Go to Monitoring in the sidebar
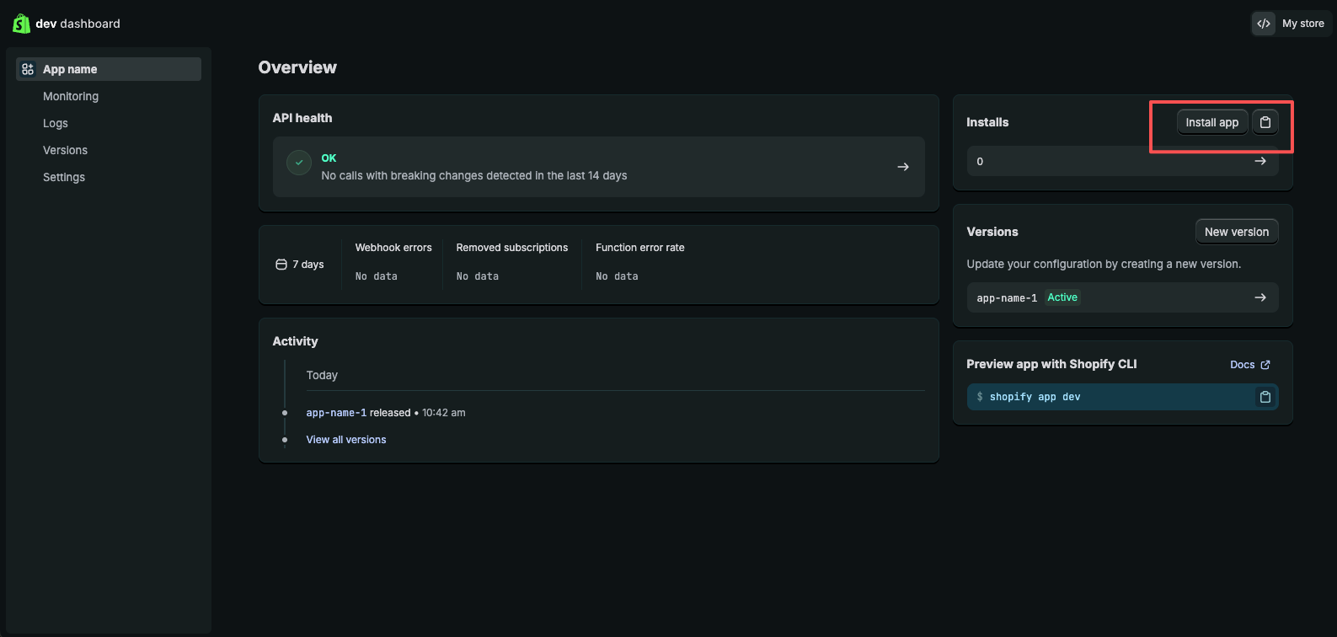The width and height of the screenshot is (1337, 637). pyautogui.click(x=71, y=96)
